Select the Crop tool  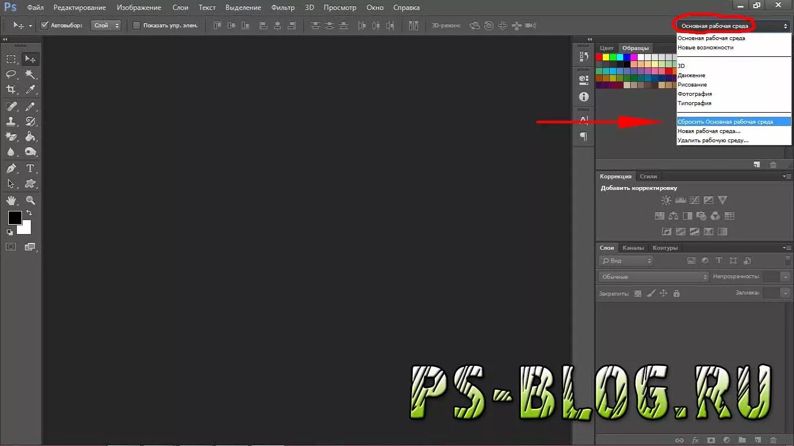click(10, 89)
